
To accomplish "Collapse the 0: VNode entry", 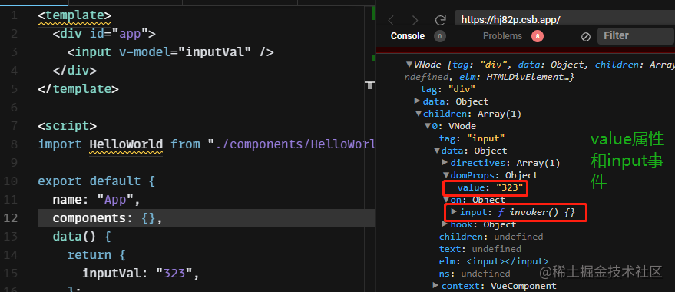I will coord(428,126).
